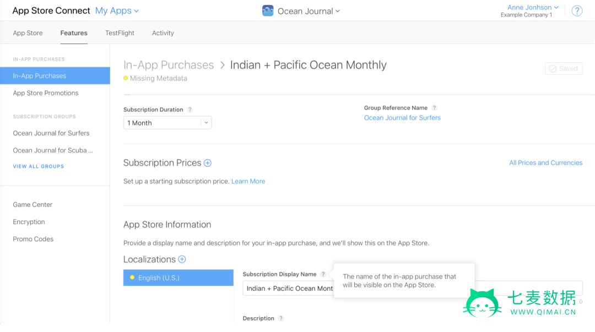Add a localization with plus icon
The width and height of the screenshot is (595, 332).
pyautogui.click(x=182, y=259)
